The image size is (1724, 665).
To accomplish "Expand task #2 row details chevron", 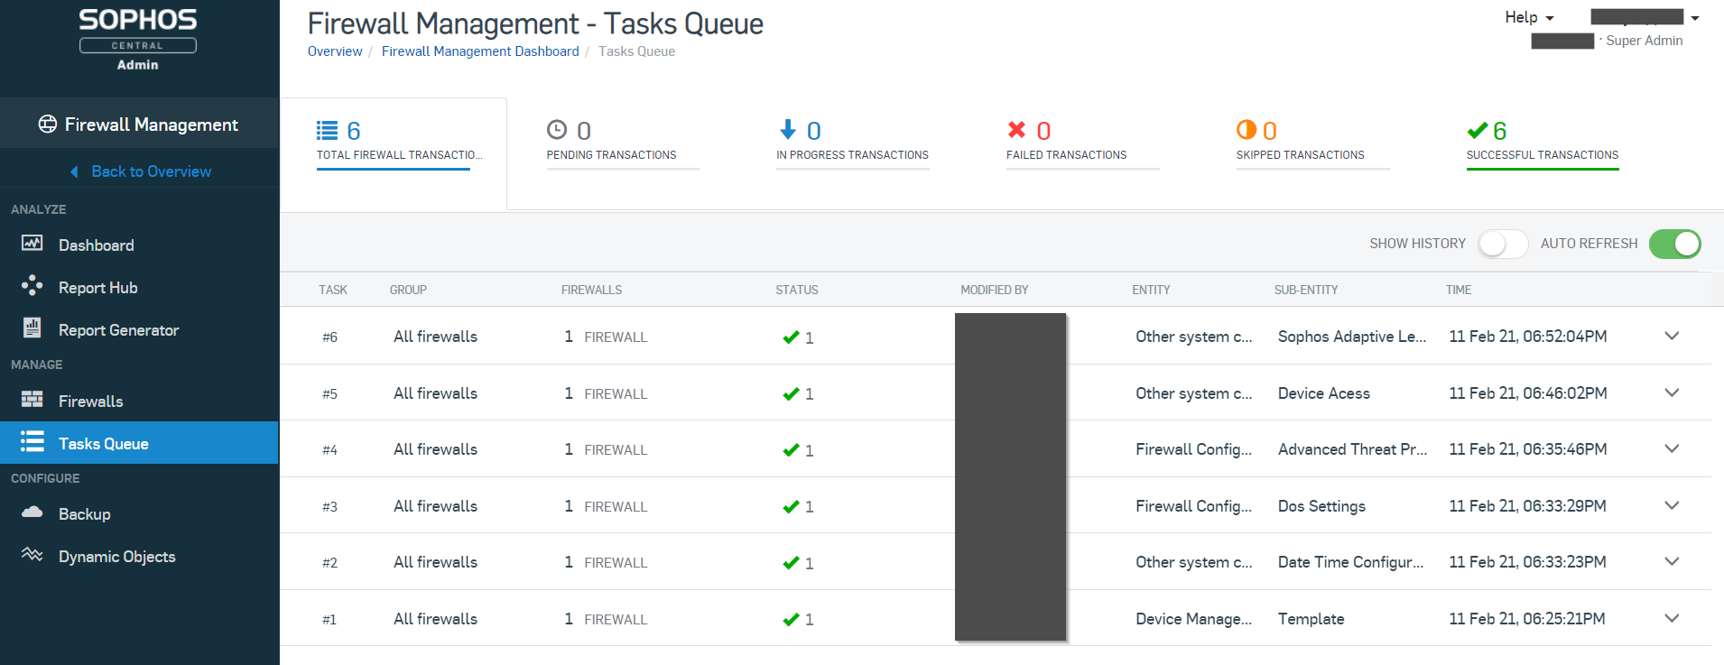I will click(x=1672, y=561).
